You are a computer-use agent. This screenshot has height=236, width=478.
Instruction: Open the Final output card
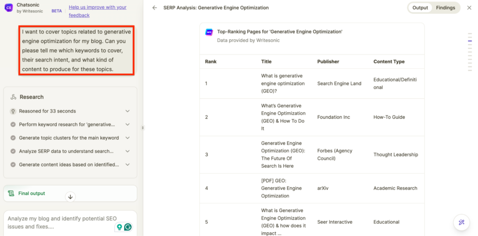[70, 194]
